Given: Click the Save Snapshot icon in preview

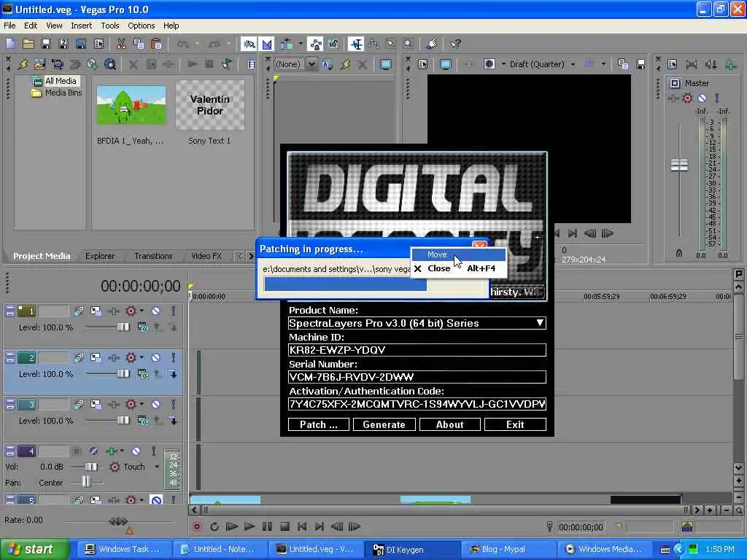Looking at the screenshot, I should point(640,64).
